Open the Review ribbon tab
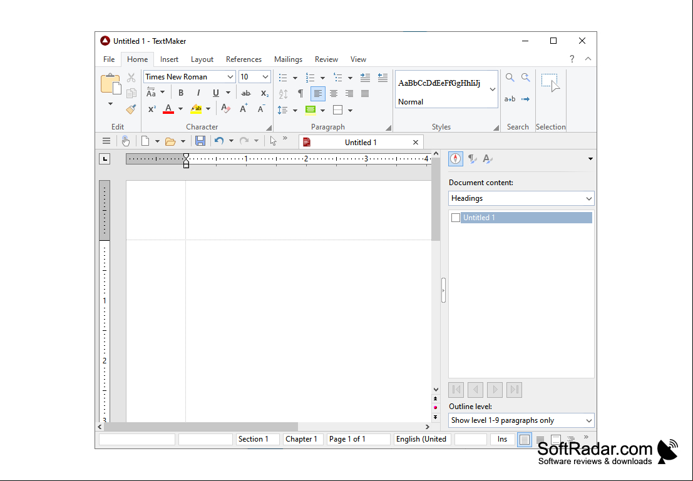 326,59
